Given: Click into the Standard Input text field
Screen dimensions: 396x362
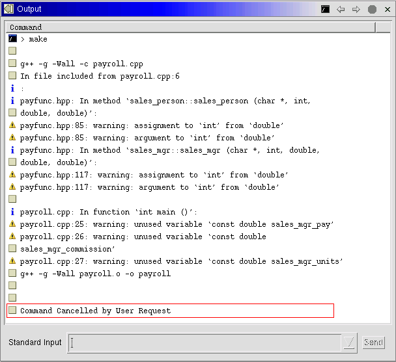Looking at the screenshot, I should [205, 343].
